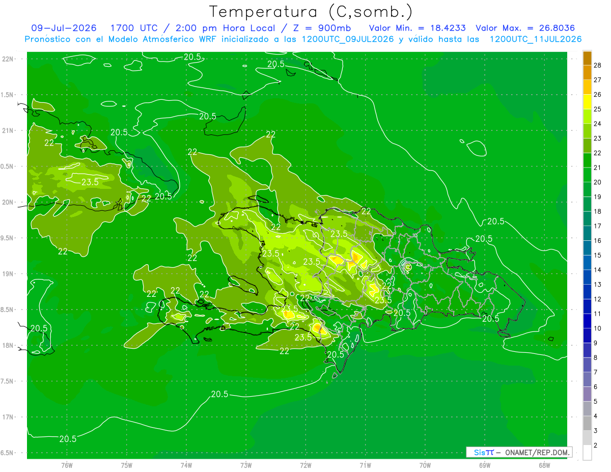
Task: Click the "71W" longitude axis label
Action: [x=365, y=465]
